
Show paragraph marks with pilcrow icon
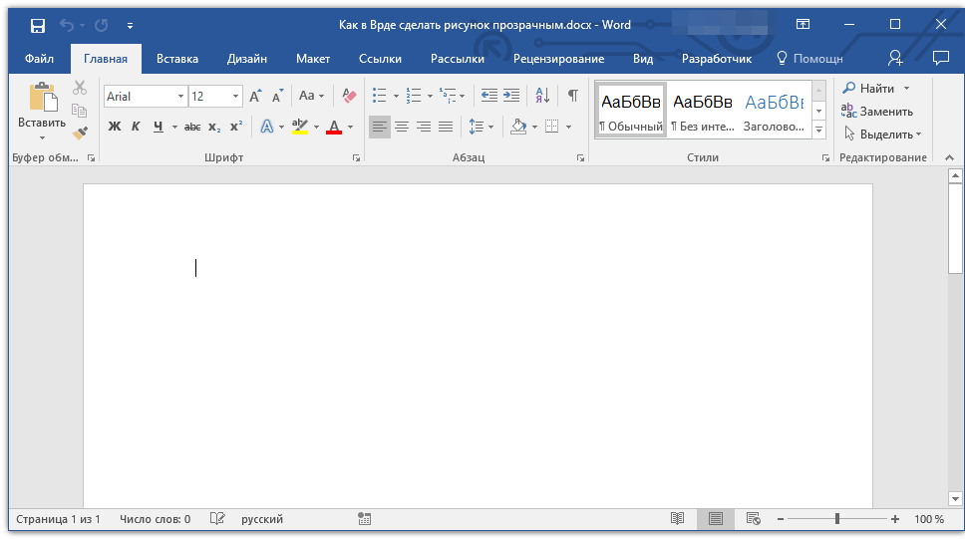tap(572, 96)
